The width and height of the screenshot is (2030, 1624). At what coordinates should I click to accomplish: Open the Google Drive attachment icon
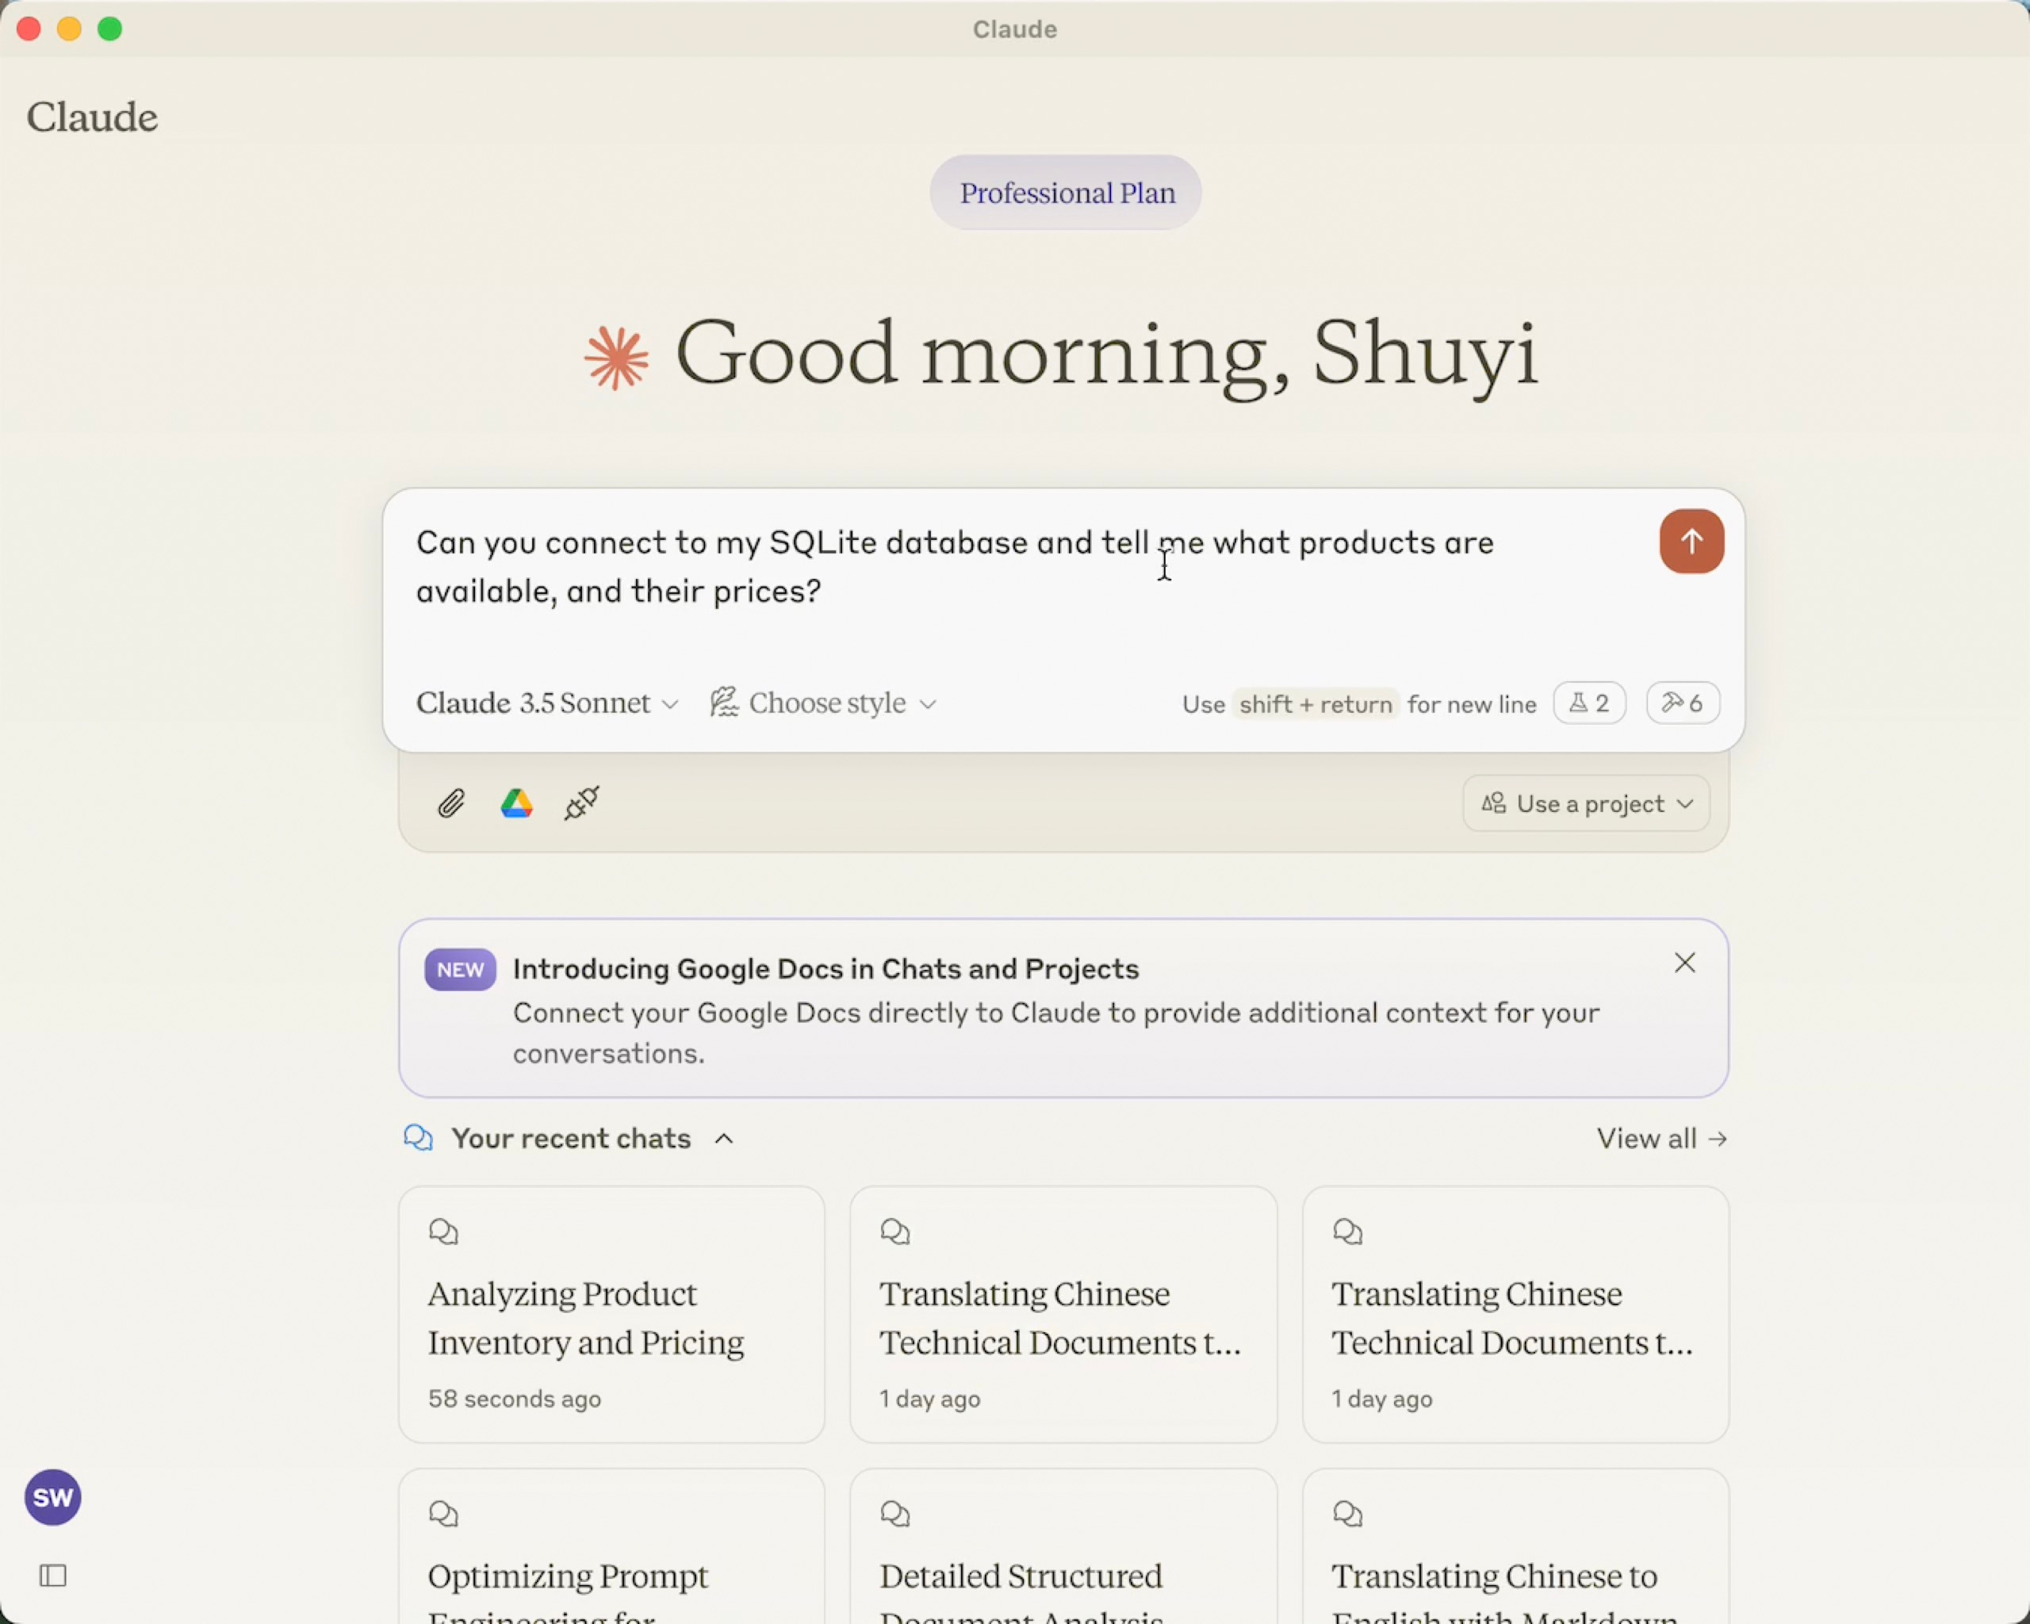pos(516,804)
